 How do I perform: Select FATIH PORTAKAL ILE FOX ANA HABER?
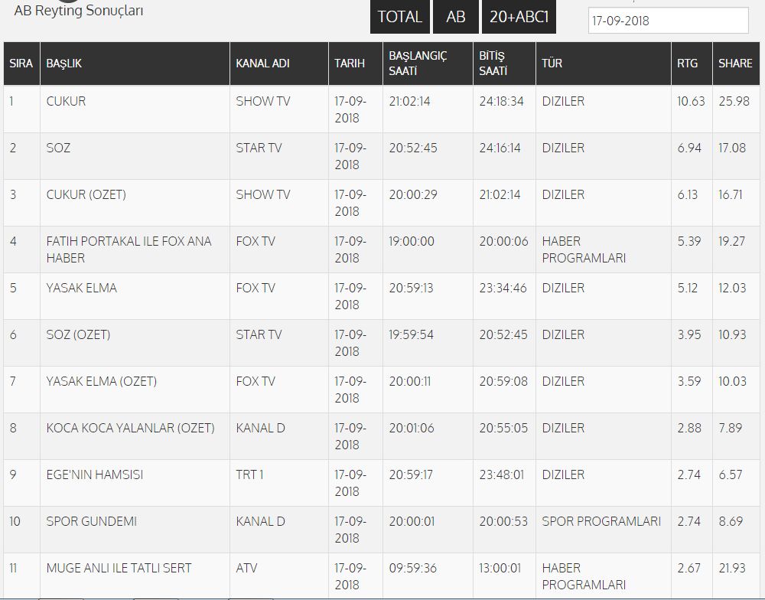pyautogui.click(x=129, y=249)
